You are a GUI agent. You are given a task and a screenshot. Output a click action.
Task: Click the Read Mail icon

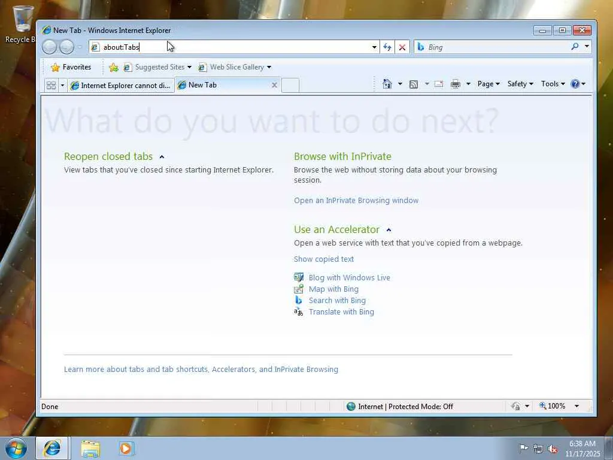click(x=439, y=84)
